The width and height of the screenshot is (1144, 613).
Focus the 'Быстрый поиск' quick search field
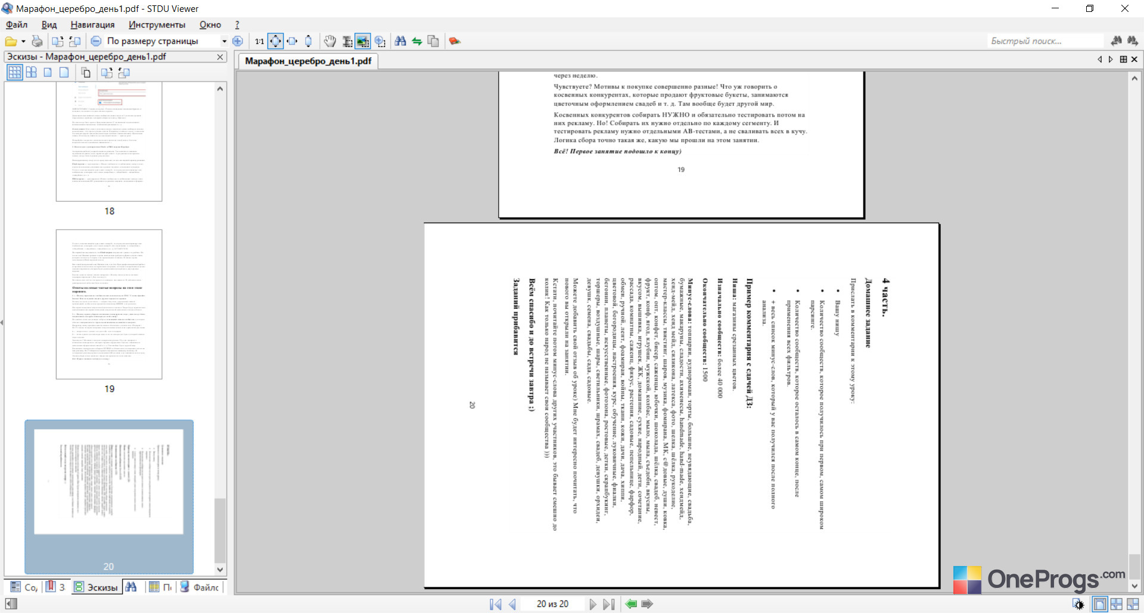(x=1046, y=41)
